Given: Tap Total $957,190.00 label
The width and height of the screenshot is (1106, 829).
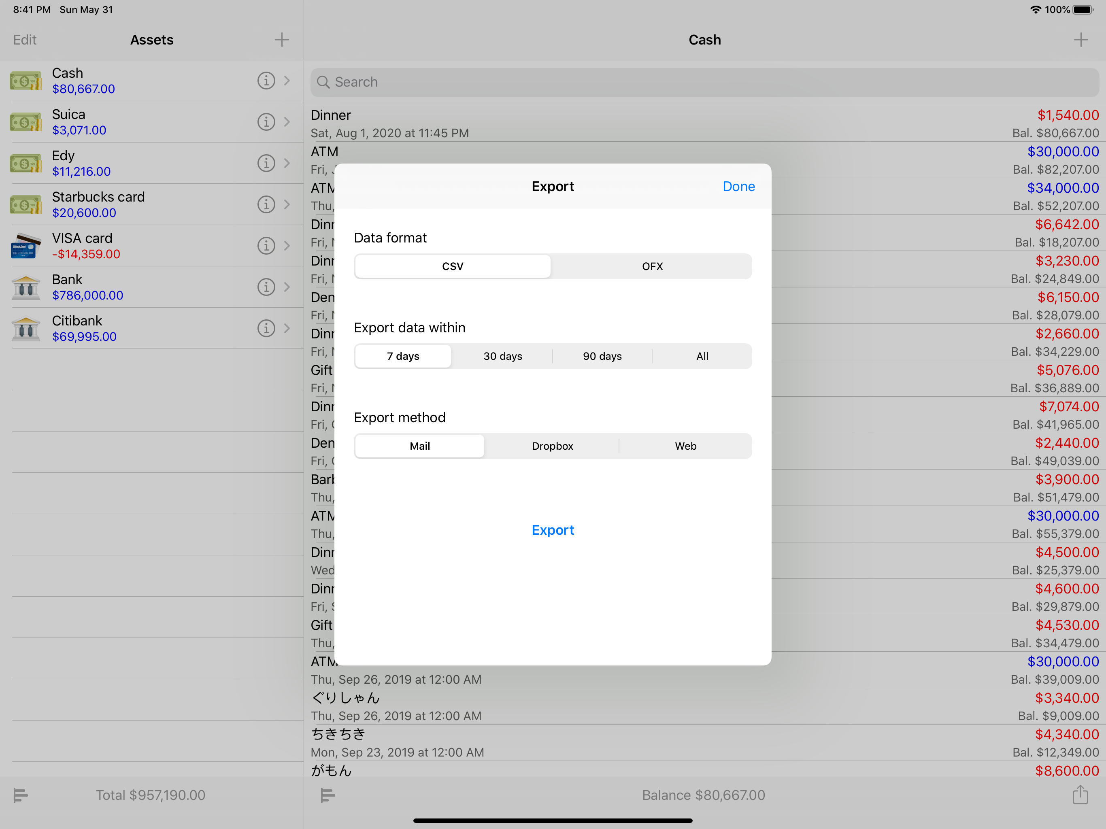Looking at the screenshot, I should (151, 795).
